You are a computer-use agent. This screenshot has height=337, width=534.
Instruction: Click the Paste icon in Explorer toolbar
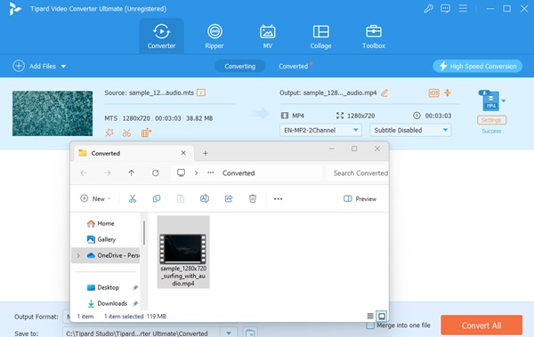tap(181, 198)
